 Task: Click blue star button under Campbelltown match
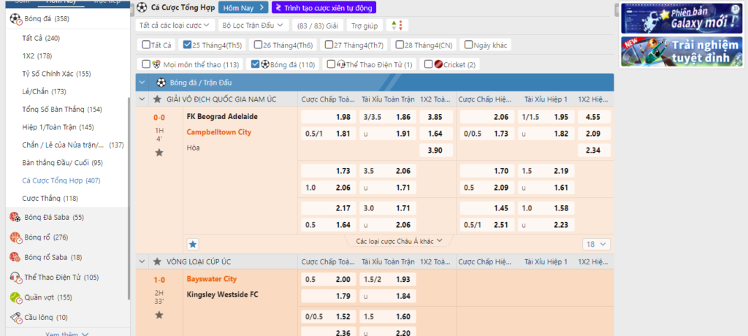tap(193, 245)
